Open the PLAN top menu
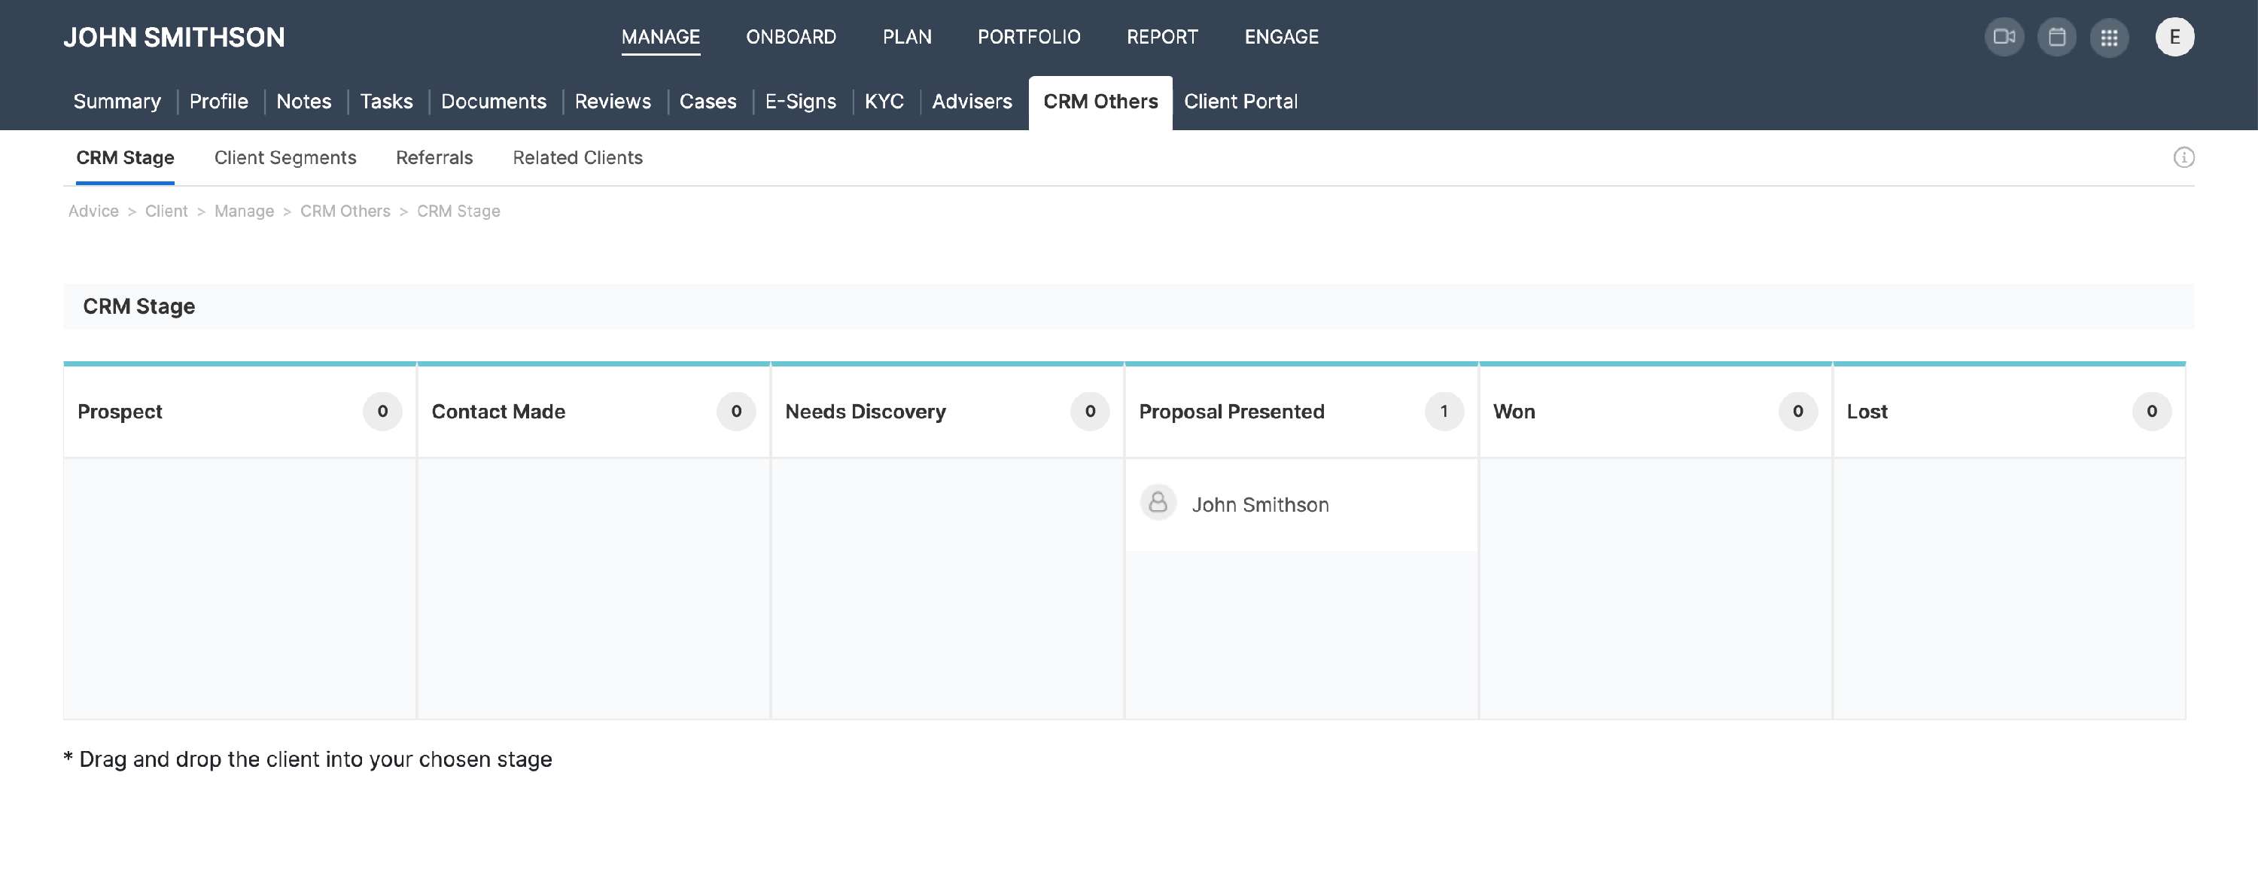The width and height of the screenshot is (2258, 882). click(x=907, y=37)
